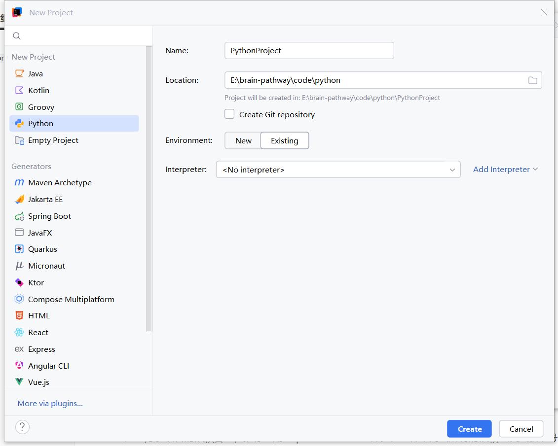The image size is (558, 446).
Task: Select Existing environment option
Action: click(285, 141)
